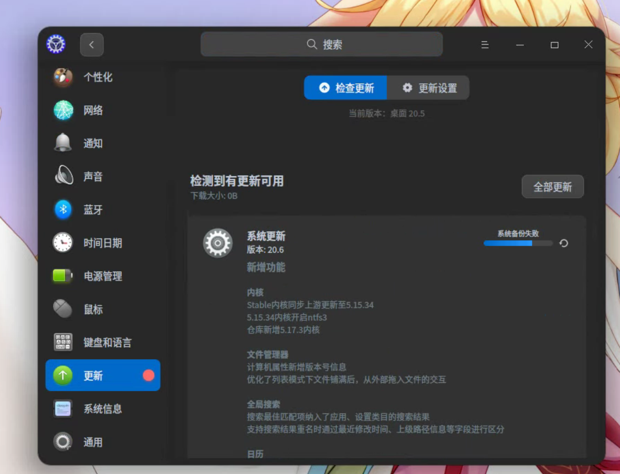Image resolution: width=620 pixels, height=474 pixels.
Task: Click 系统备份失败 status text
Action: 518,233
